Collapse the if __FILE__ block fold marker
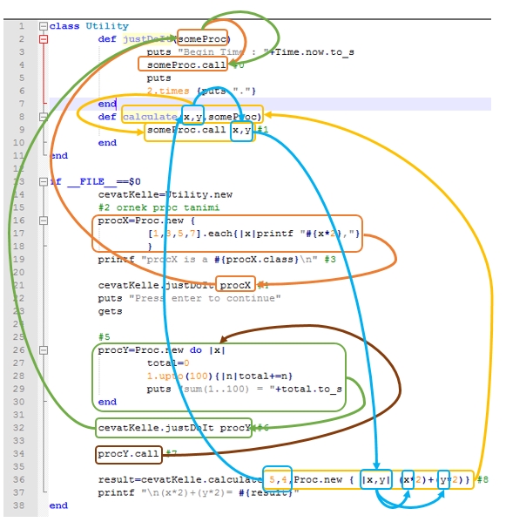506x529 pixels. (x=44, y=182)
